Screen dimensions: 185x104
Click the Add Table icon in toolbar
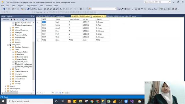coord(173,9)
